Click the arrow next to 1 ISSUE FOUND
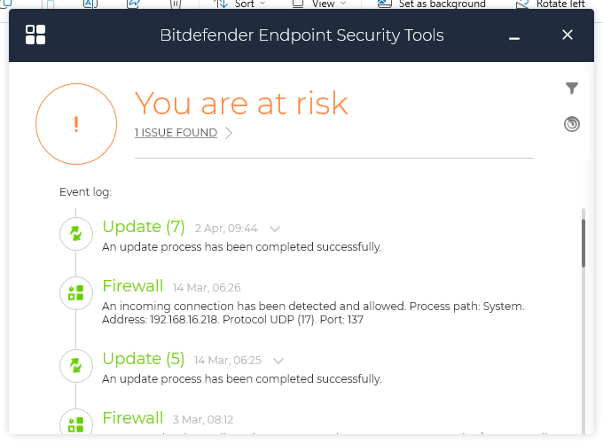The width and height of the screenshot is (603, 443). [229, 133]
